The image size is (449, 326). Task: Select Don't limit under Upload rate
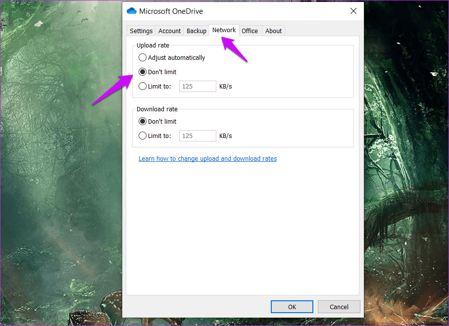click(157, 72)
